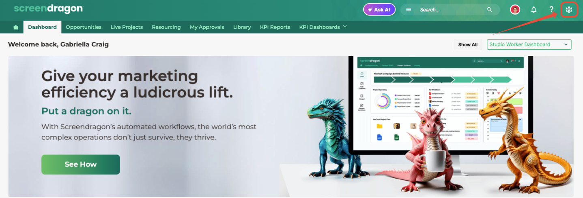Click the magnifier icon in search bar

click(x=489, y=10)
